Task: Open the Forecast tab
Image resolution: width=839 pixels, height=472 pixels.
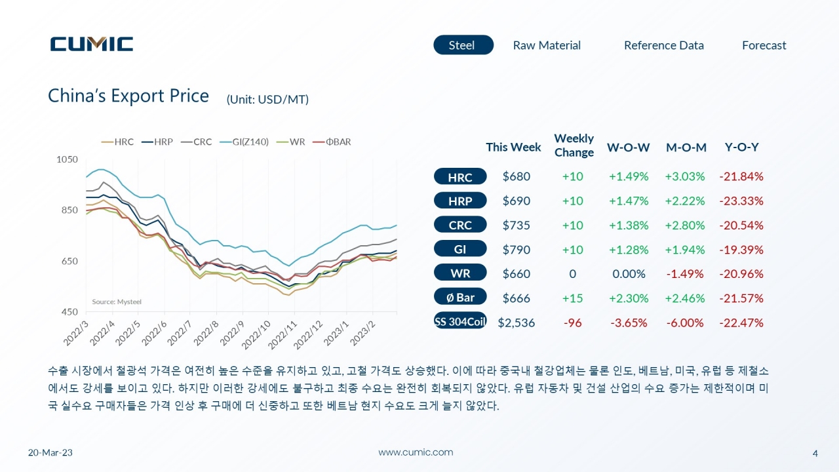Action: point(764,45)
